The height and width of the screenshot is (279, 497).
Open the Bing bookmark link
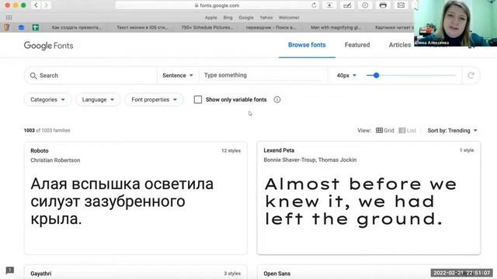tap(228, 17)
